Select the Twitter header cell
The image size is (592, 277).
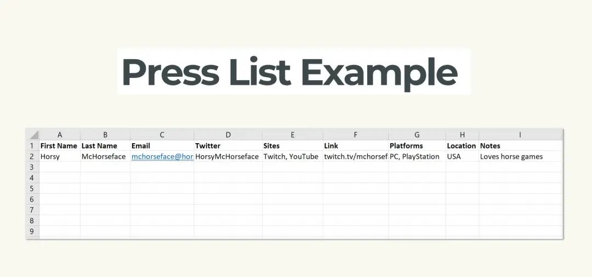(x=228, y=146)
